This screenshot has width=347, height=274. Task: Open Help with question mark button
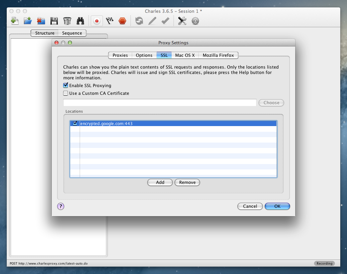pos(61,206)
